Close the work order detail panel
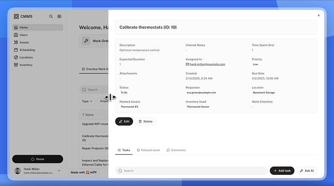Screen dimensions: 334x186 [x=319, y=15]
